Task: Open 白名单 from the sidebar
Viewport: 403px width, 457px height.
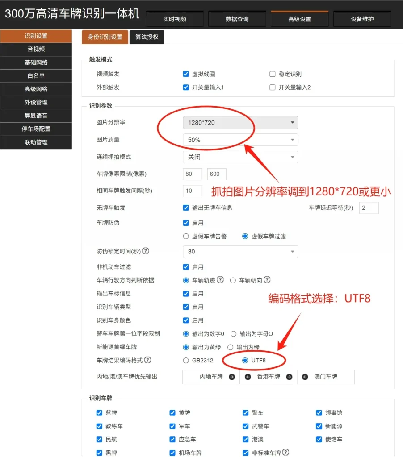Action: [36, 76]
